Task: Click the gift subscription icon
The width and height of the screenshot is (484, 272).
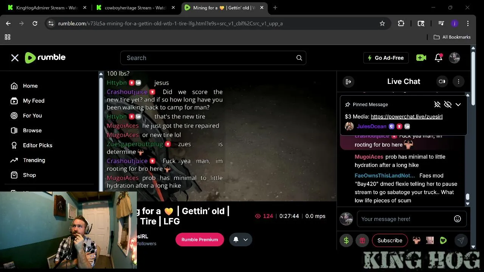Action: (362, 240)
